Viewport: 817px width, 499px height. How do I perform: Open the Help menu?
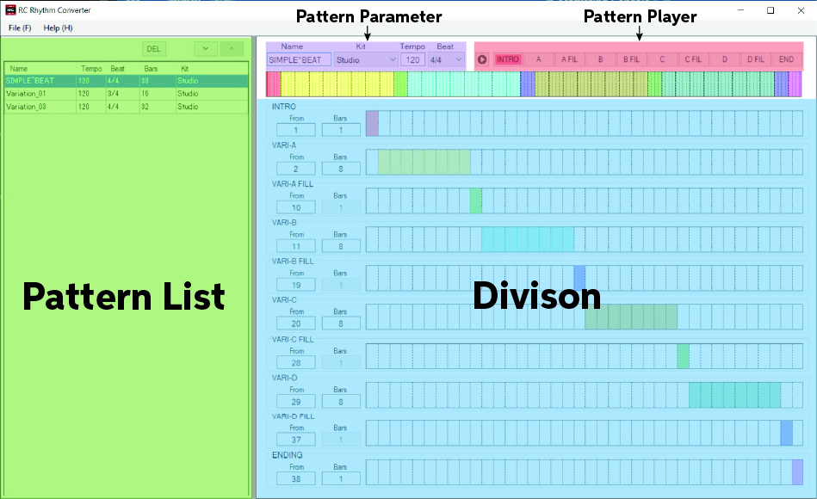coord(58,28)
